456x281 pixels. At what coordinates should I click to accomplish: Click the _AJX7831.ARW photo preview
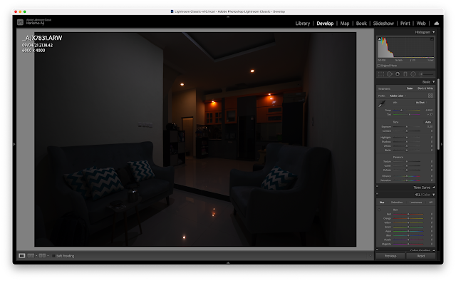coord(195,140)
